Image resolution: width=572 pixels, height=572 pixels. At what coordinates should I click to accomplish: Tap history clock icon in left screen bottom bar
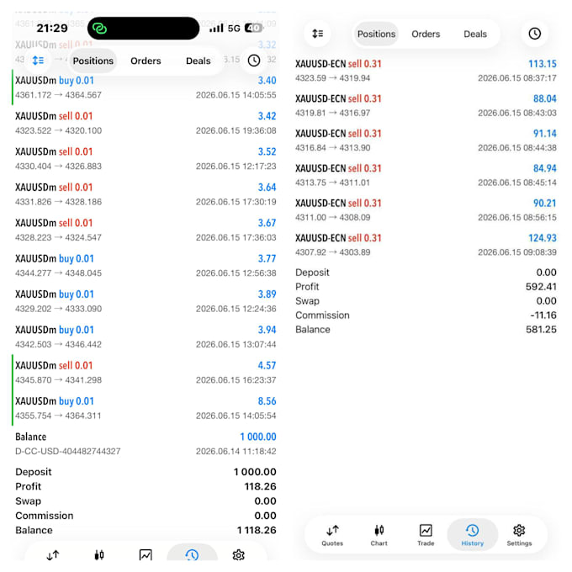192,555
